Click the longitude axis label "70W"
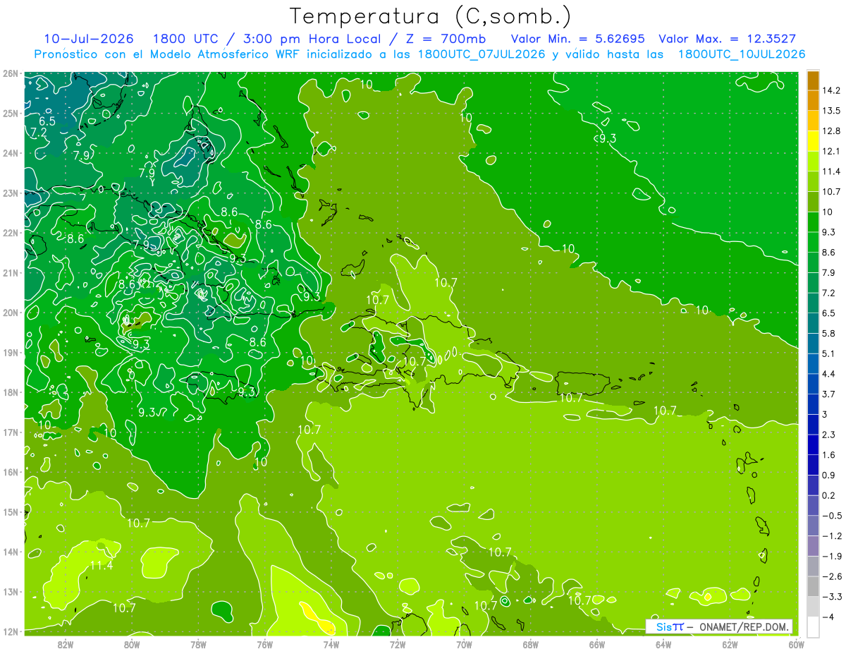The width and height of the screenshot is (846, 654). click(x=464, y=643)
